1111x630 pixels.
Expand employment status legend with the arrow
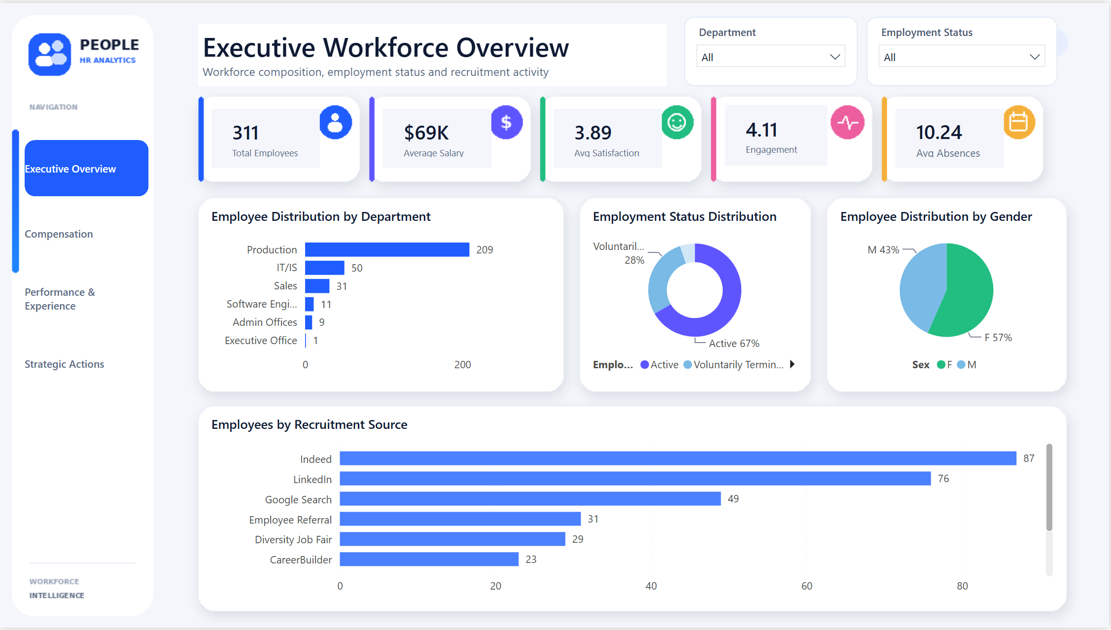[792, 364]
